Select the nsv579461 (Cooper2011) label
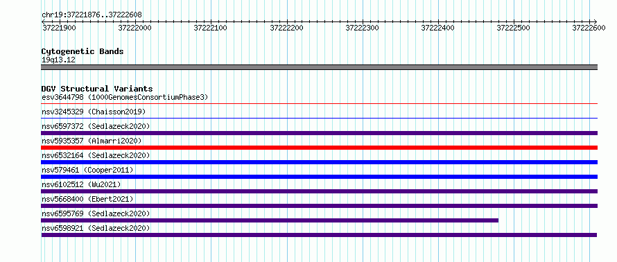Screen dimensions: 617x262 (87, 170)
